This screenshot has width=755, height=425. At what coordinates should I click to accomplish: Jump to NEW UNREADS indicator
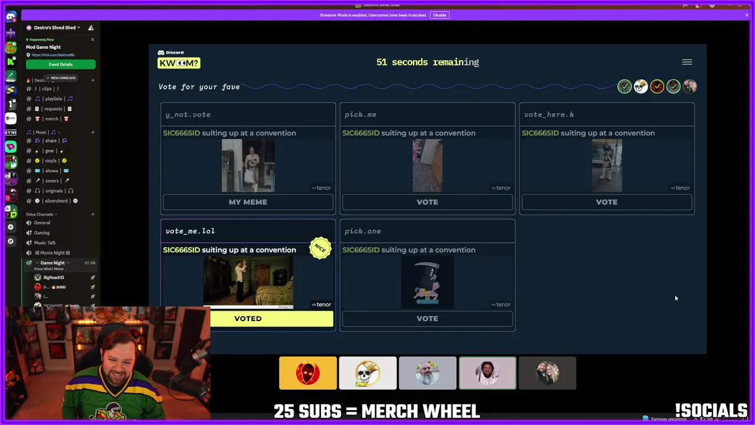point(61,78)
